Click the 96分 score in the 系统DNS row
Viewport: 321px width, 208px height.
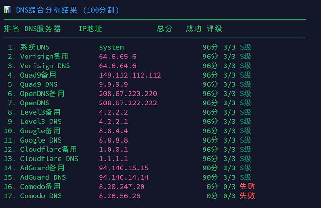coord(210,47)
